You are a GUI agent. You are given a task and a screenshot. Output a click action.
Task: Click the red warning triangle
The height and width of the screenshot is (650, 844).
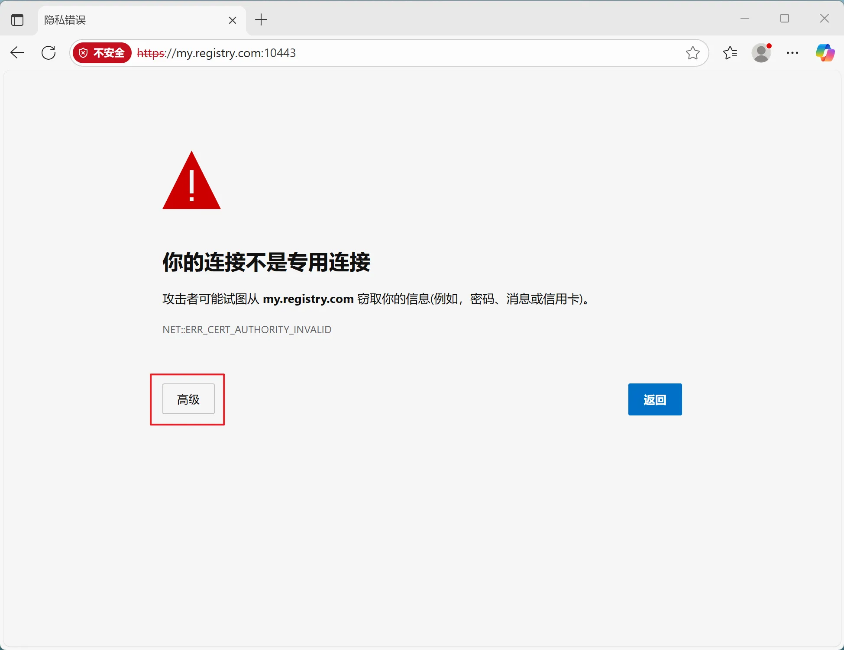191,184
